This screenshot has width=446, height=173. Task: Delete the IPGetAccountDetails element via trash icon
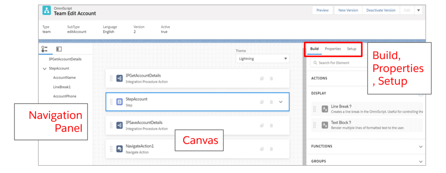[271, 78]
